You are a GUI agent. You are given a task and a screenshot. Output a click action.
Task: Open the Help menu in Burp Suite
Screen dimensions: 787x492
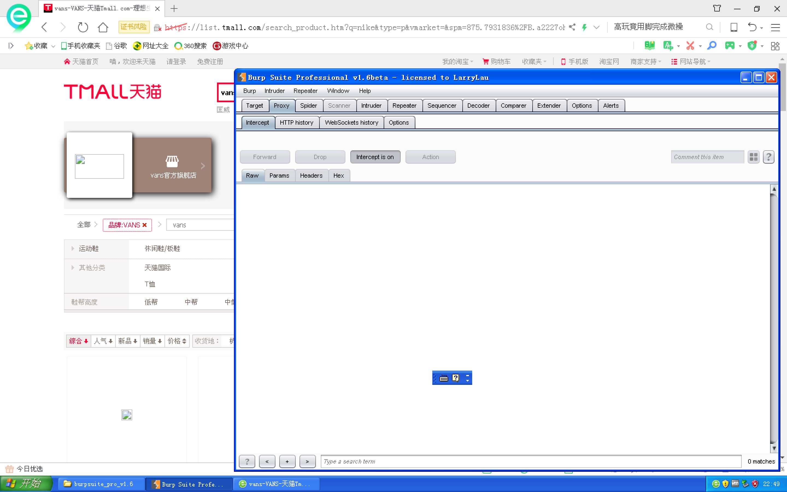(x=365, y=91)
